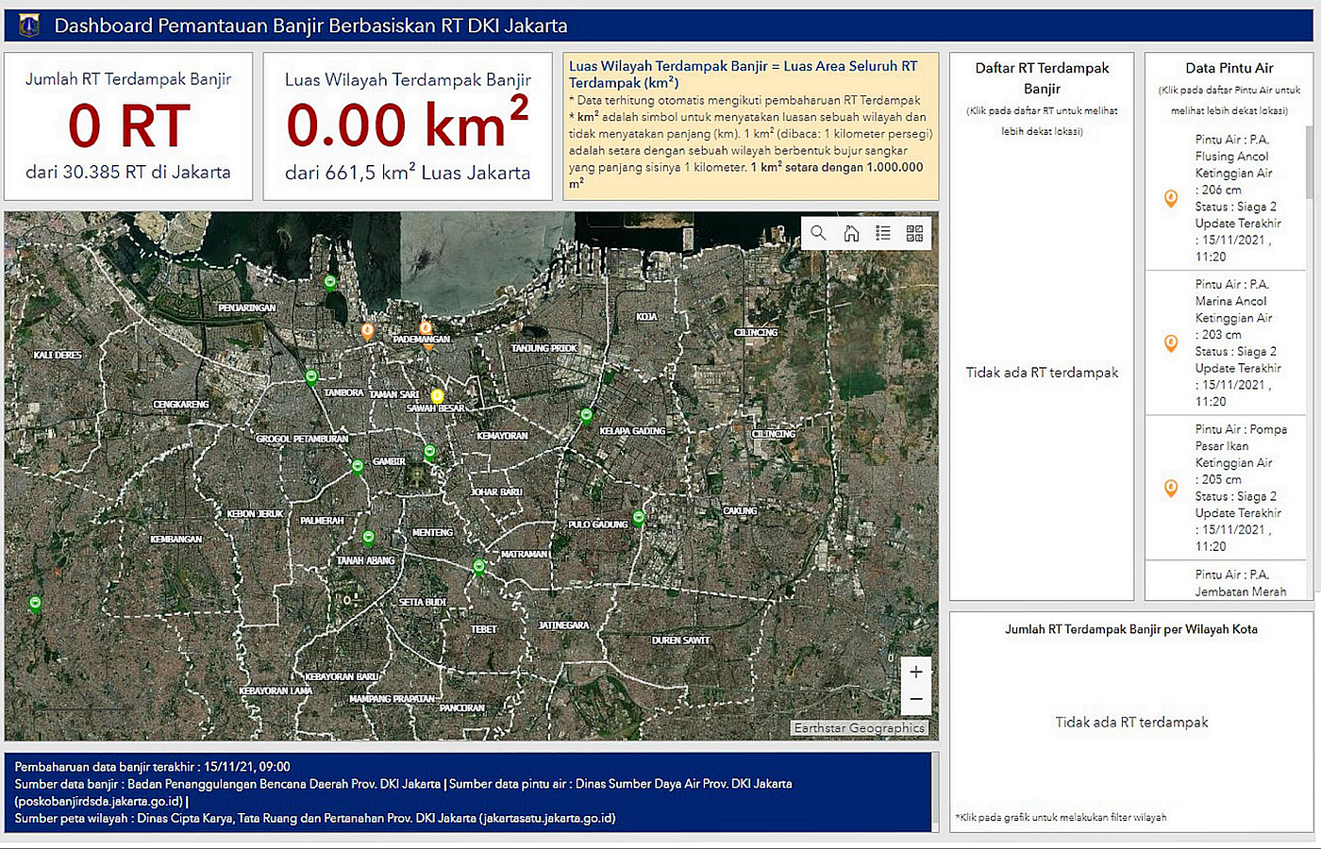Select green marker at far west map edge
The height and width of the screenshot is (849, 1321).
pyautogui.click(x=35, y=604)
